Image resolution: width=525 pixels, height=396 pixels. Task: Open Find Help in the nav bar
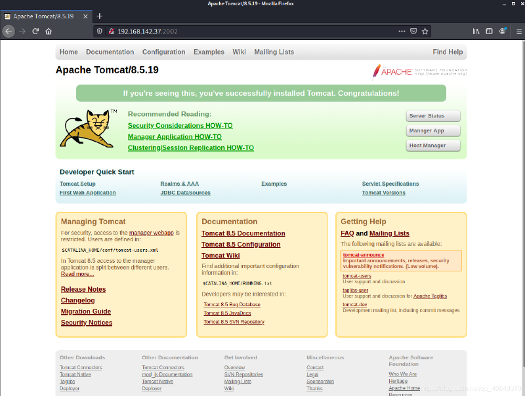coord(448,52)
